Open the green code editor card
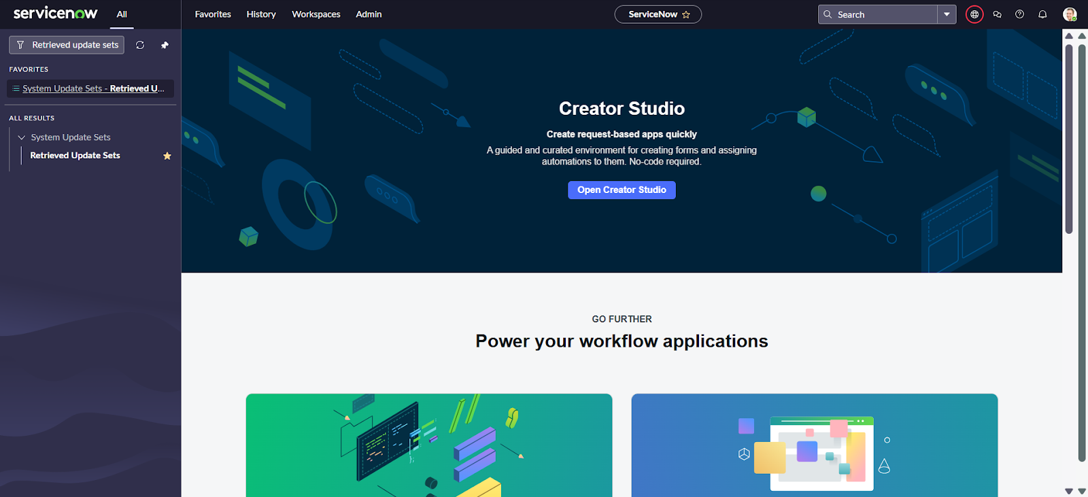This screenshot has width=1088, height=497. coord(429,445)
